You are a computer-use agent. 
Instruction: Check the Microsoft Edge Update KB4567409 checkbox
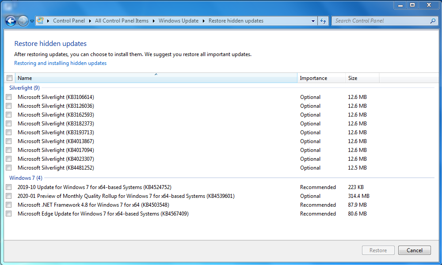tap(9, 214)
